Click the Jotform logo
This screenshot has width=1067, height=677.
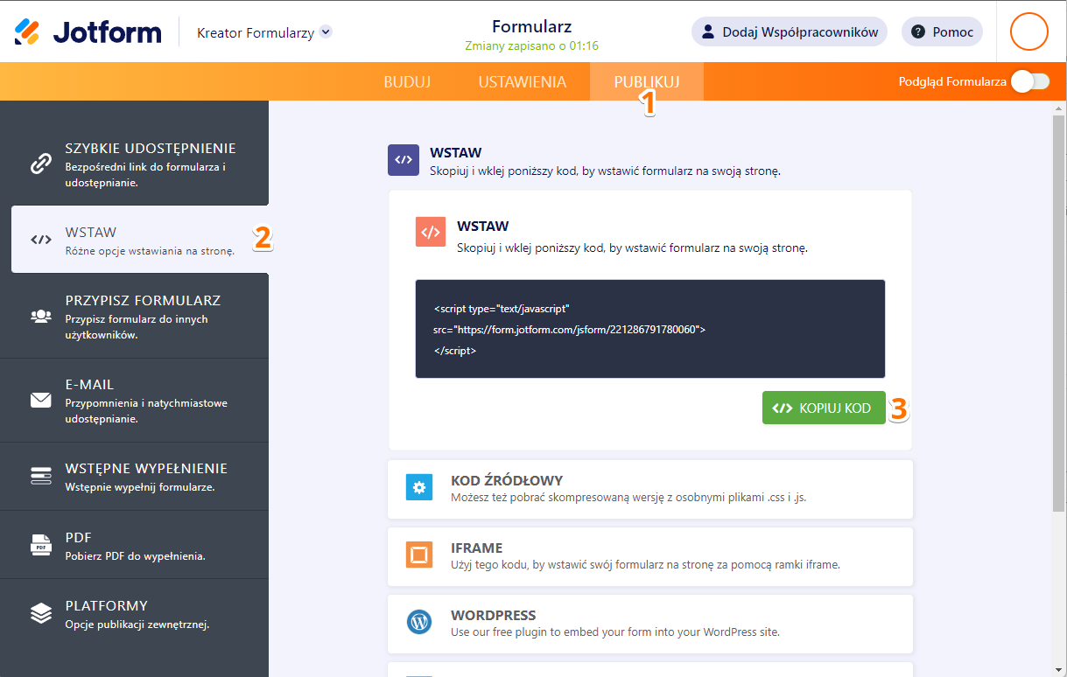(88, 32)
